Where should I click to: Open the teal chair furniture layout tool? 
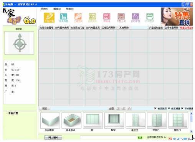(64, 18)
